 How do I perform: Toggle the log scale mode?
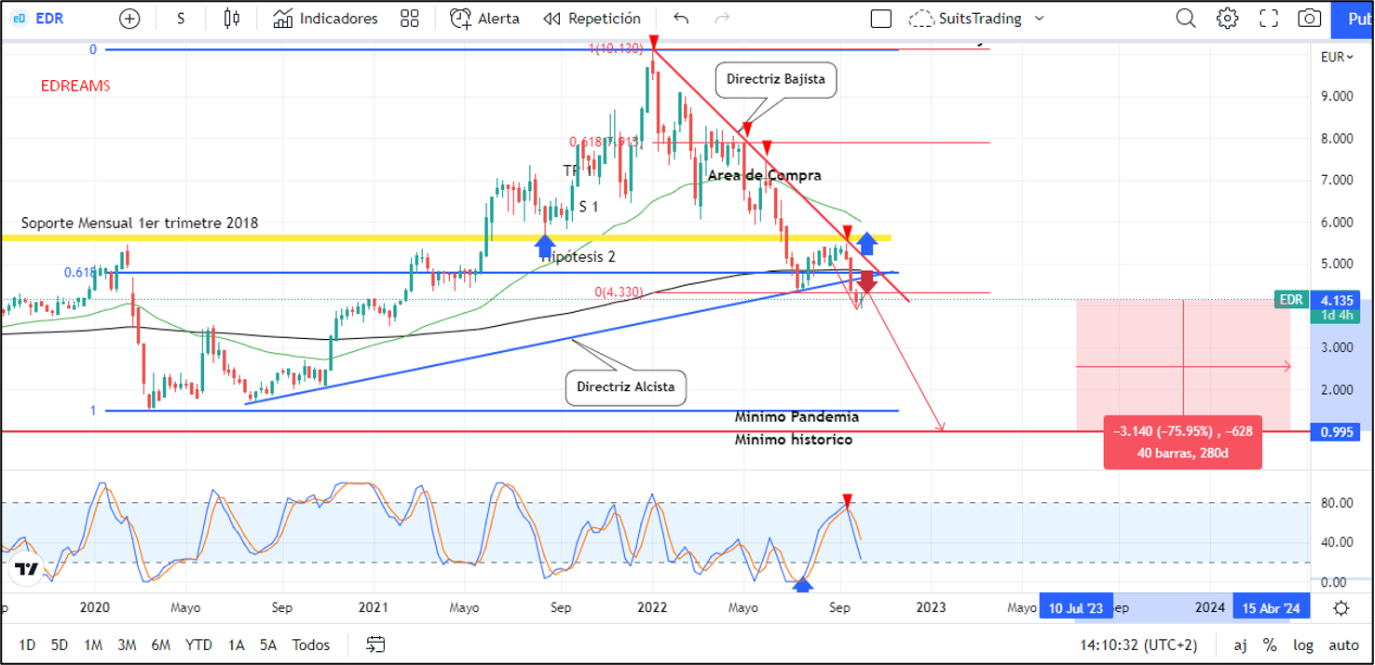click(1304, 645)
